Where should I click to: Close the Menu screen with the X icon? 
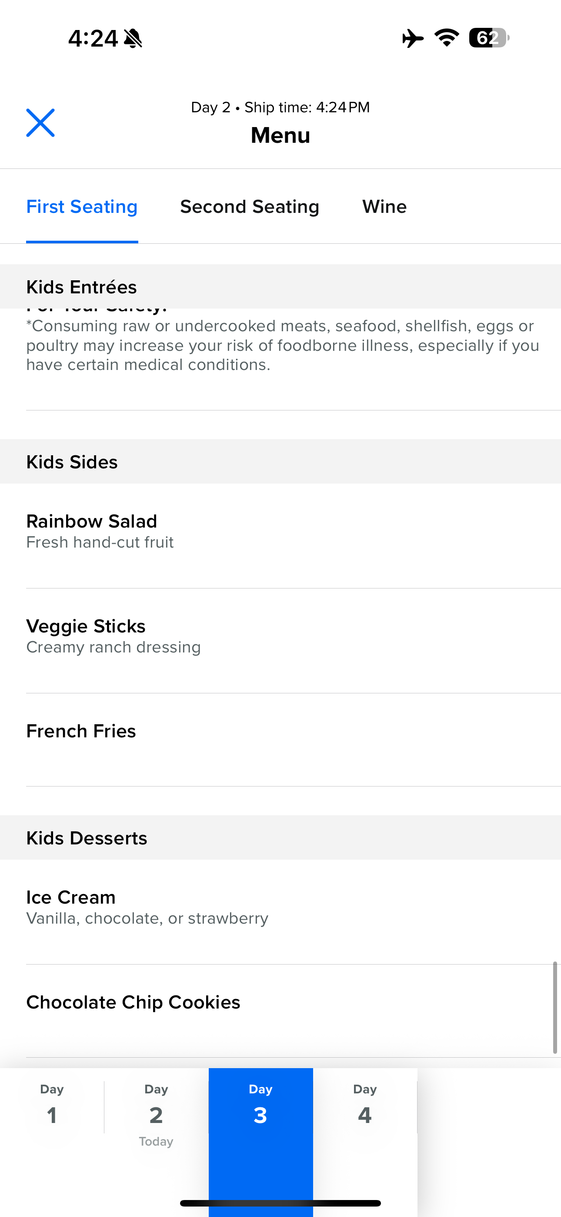pyautogui.click(x=40, y=123)
